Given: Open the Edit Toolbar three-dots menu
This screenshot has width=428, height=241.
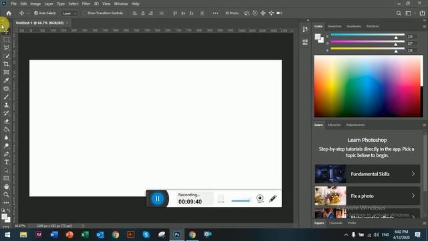Looking at the screenshot, I should [6, 203].
